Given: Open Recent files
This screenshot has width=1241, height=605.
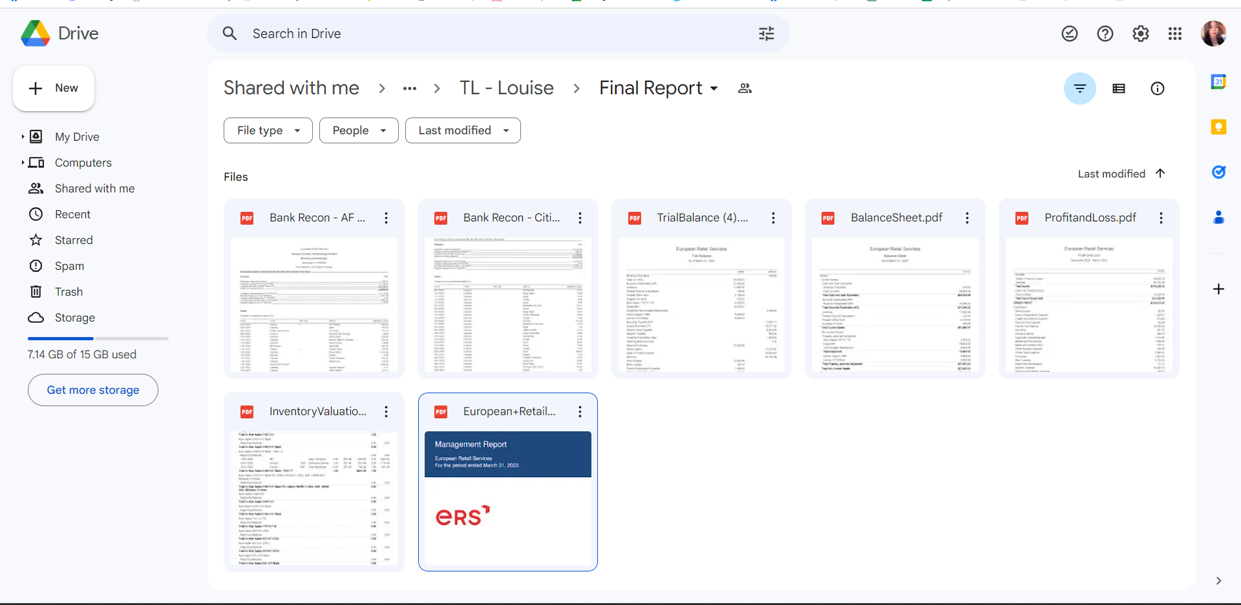Looking at the screenshot, I should [x=72, y=214].
